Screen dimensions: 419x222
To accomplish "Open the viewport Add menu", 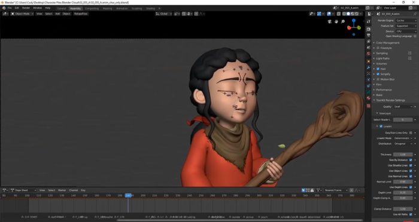I will coord(57,14).
